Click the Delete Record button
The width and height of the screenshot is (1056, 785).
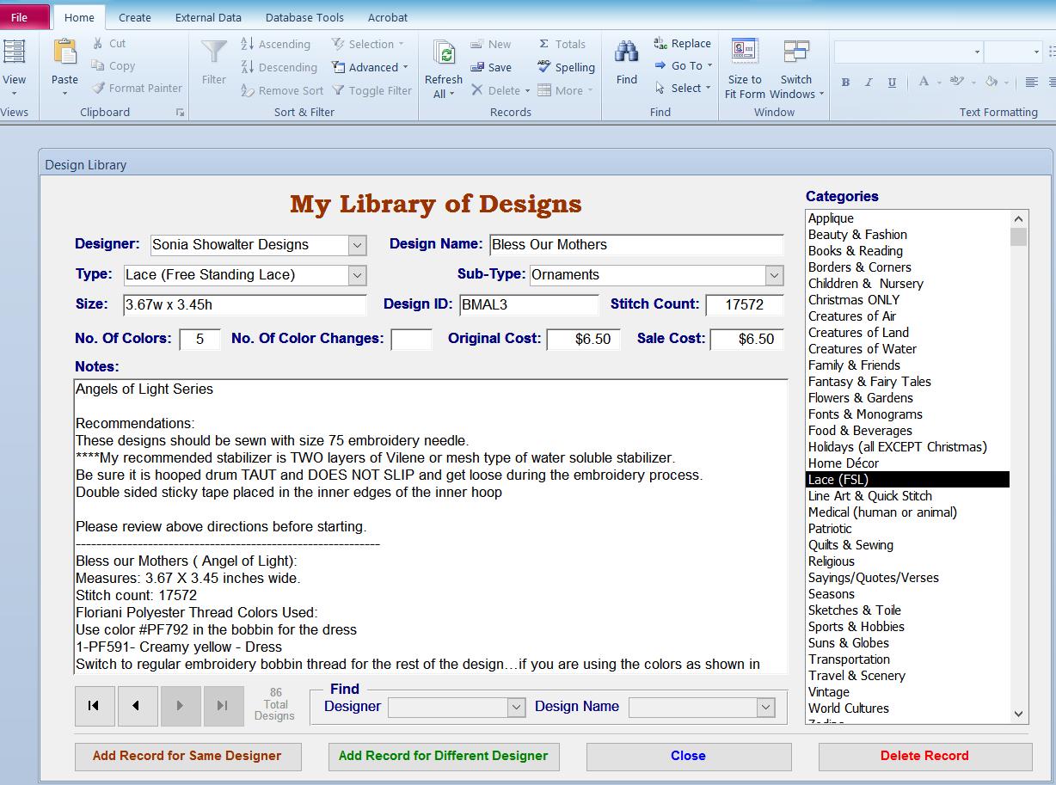coord(924,756)
